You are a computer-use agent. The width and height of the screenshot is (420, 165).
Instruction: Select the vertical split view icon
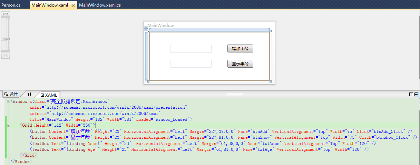click(411, 94)
